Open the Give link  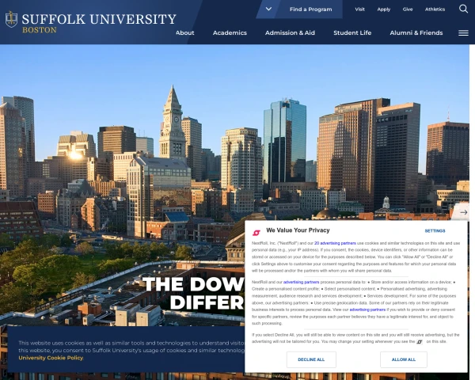coord(408,9)
